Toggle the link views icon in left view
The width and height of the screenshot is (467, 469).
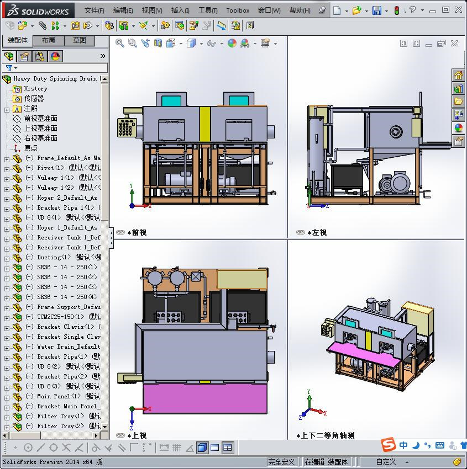pyautogui.click(x=301, y=232)
